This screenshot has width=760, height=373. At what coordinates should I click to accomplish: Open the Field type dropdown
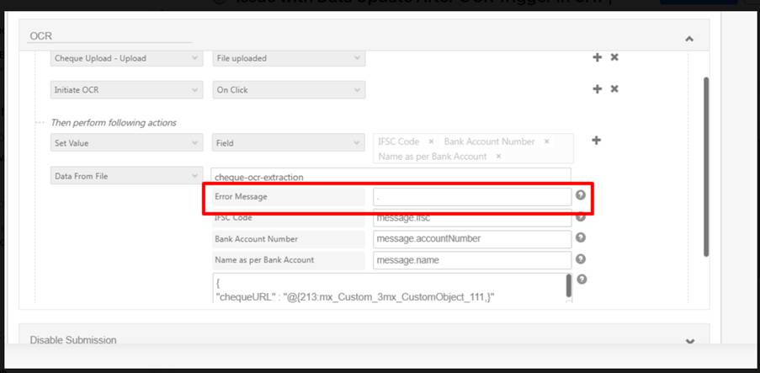(289, 143)
